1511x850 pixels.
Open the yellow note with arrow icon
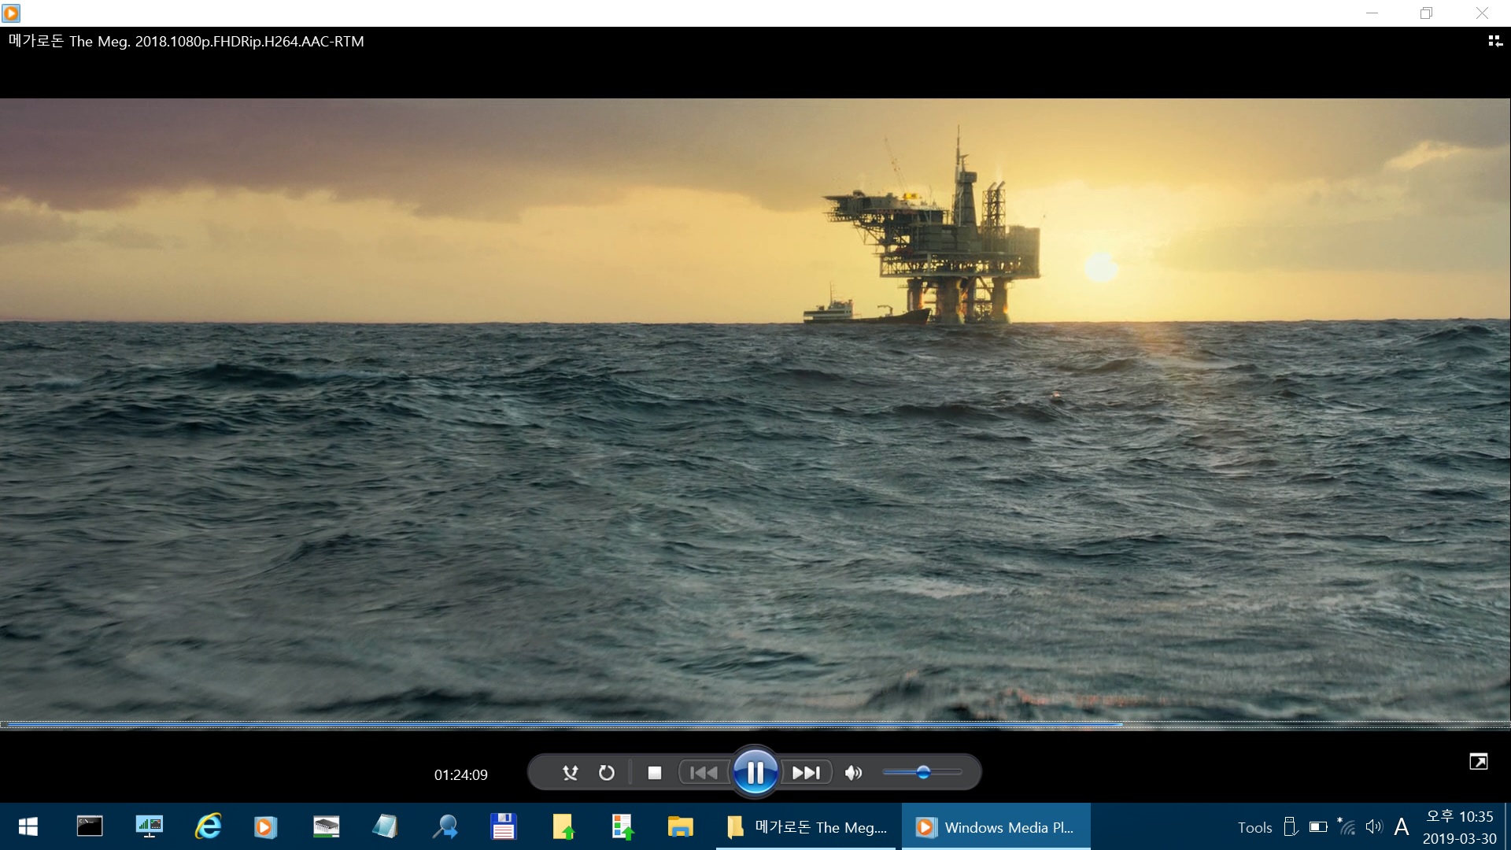[563, 826]
